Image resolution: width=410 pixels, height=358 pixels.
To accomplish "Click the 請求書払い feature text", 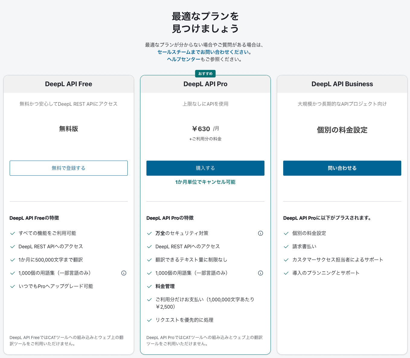I will tap(304, 247).
